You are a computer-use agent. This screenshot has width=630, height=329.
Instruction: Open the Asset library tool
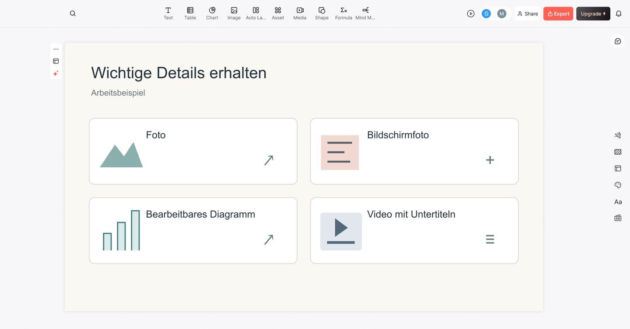click(278, 13)
